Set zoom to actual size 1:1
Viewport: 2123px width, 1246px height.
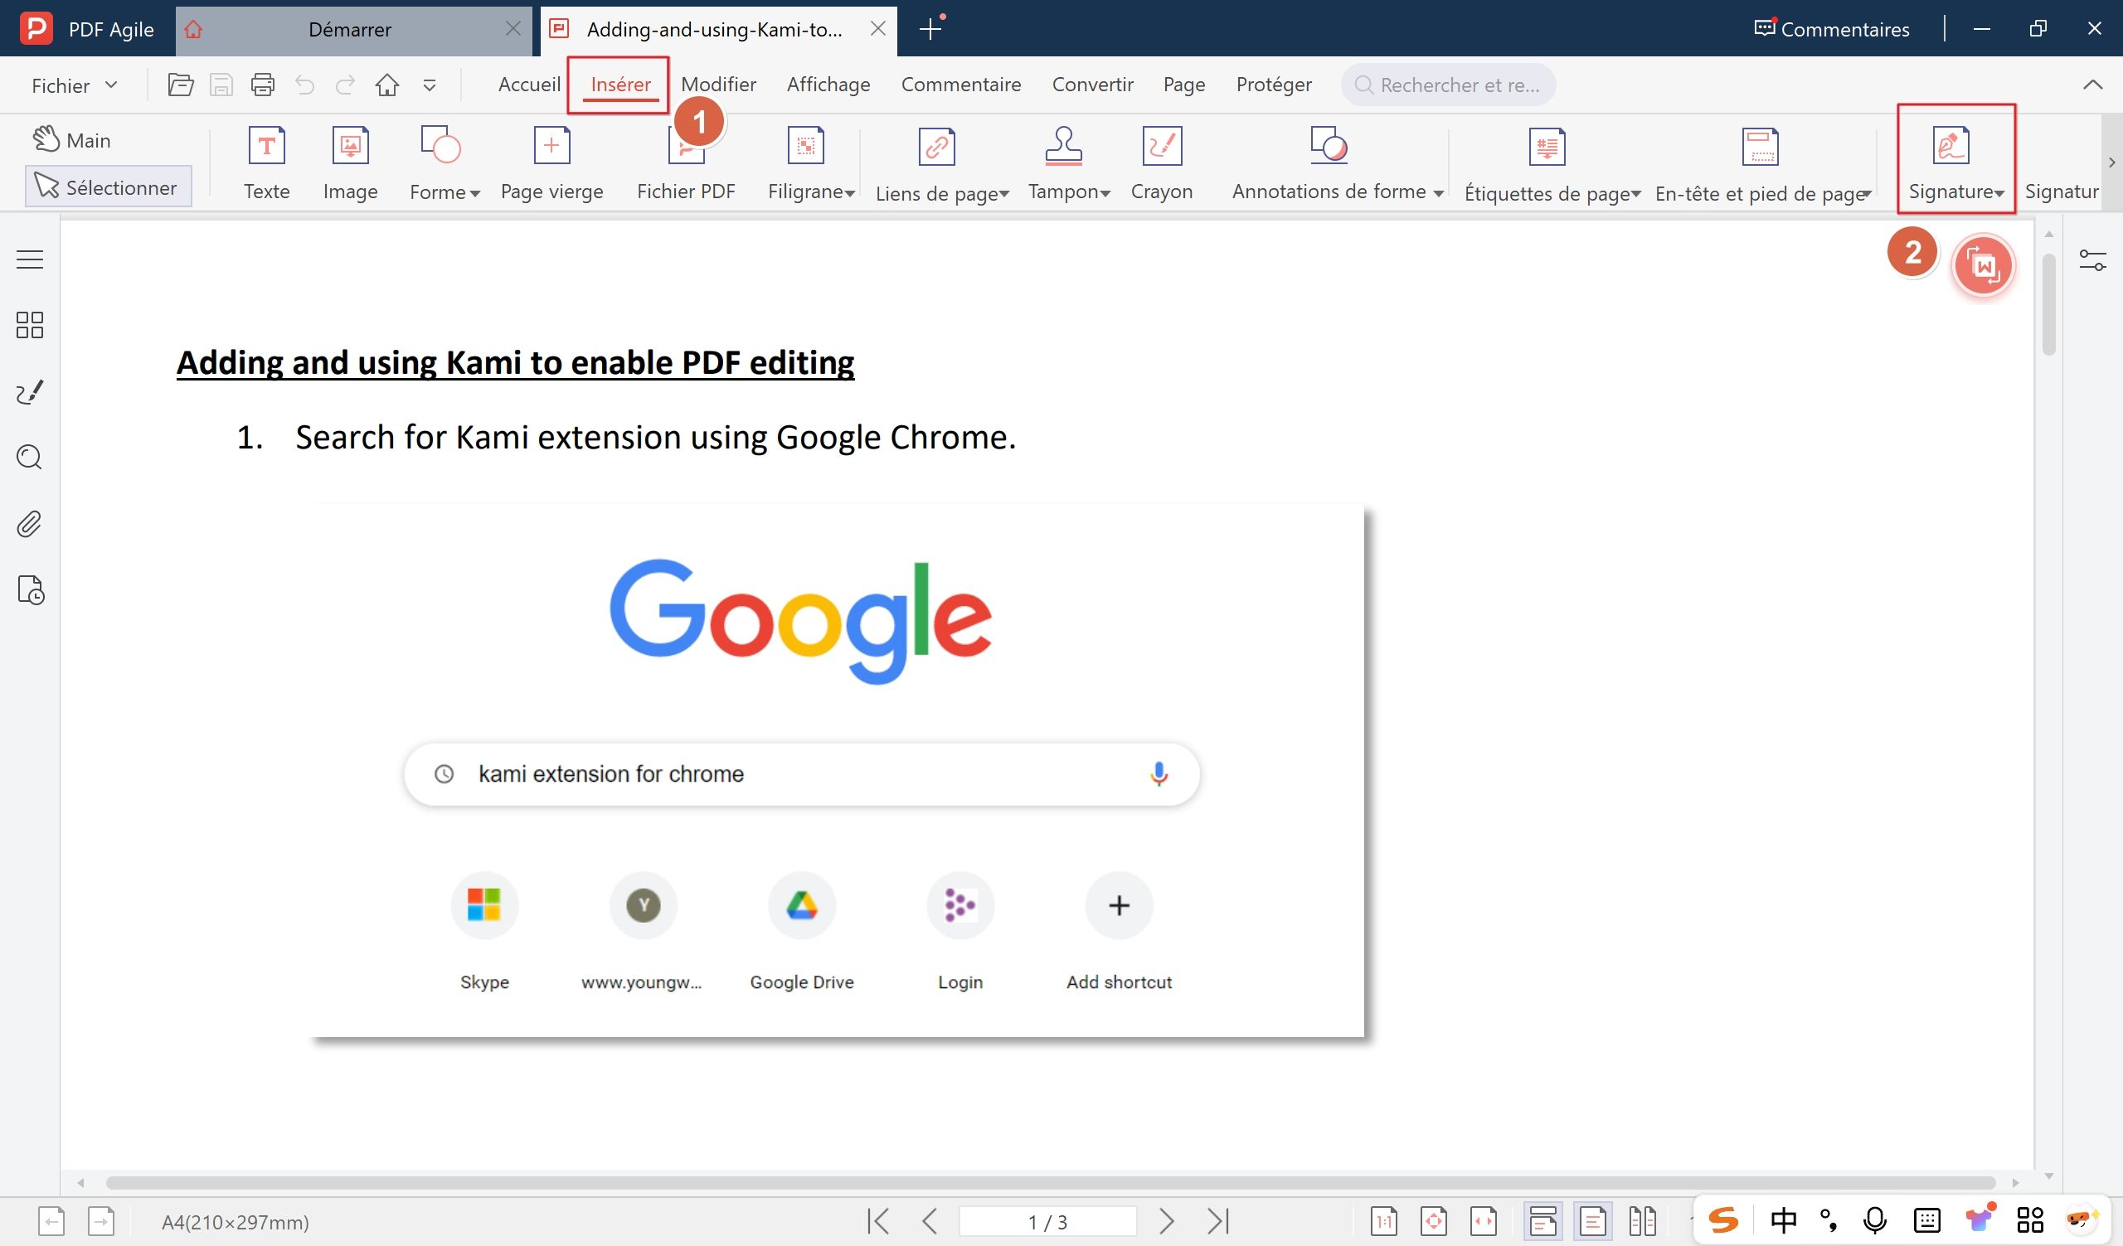[x=1384, y=1221]
